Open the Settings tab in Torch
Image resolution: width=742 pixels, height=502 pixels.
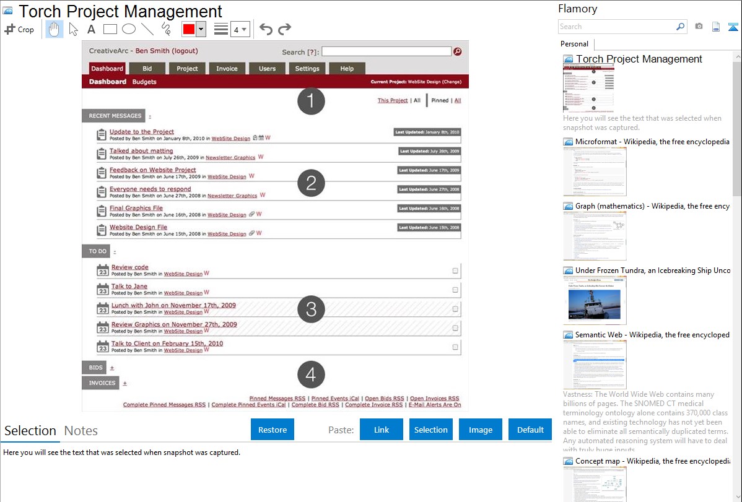point(307,69)
